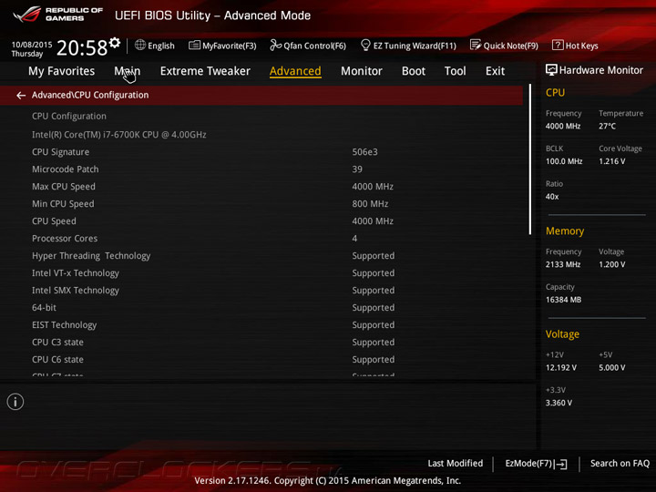
Task: Open Search on FAQ
Action: pos(620,463)
